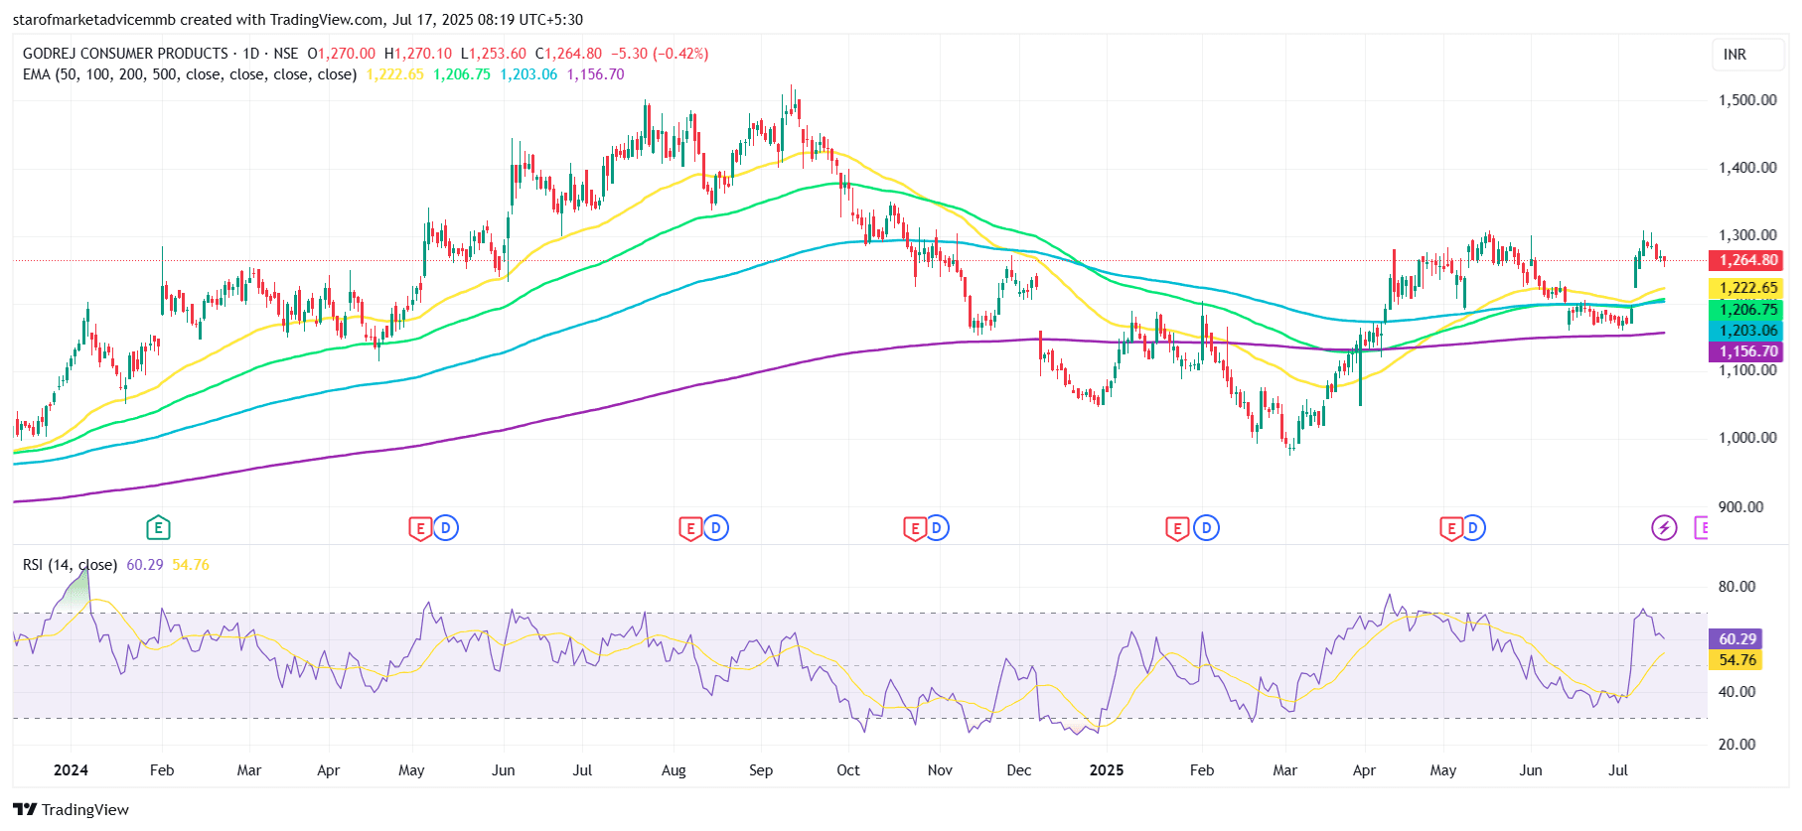The height and width of the screenshot is (831, 1802).
Task: Click the purple lightning event icon near Jul 2025
Action: [1664, 528]
